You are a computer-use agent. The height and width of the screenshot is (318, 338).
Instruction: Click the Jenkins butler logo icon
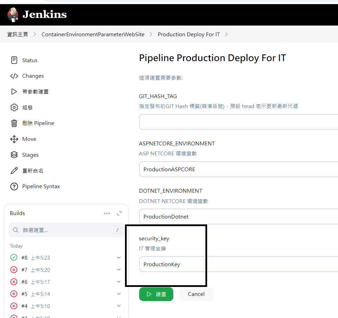[x=13, y=15]
